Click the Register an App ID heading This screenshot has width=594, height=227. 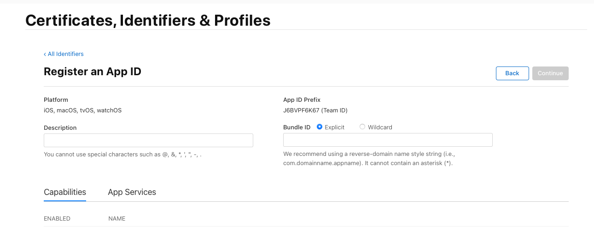(x=93, y=72)
